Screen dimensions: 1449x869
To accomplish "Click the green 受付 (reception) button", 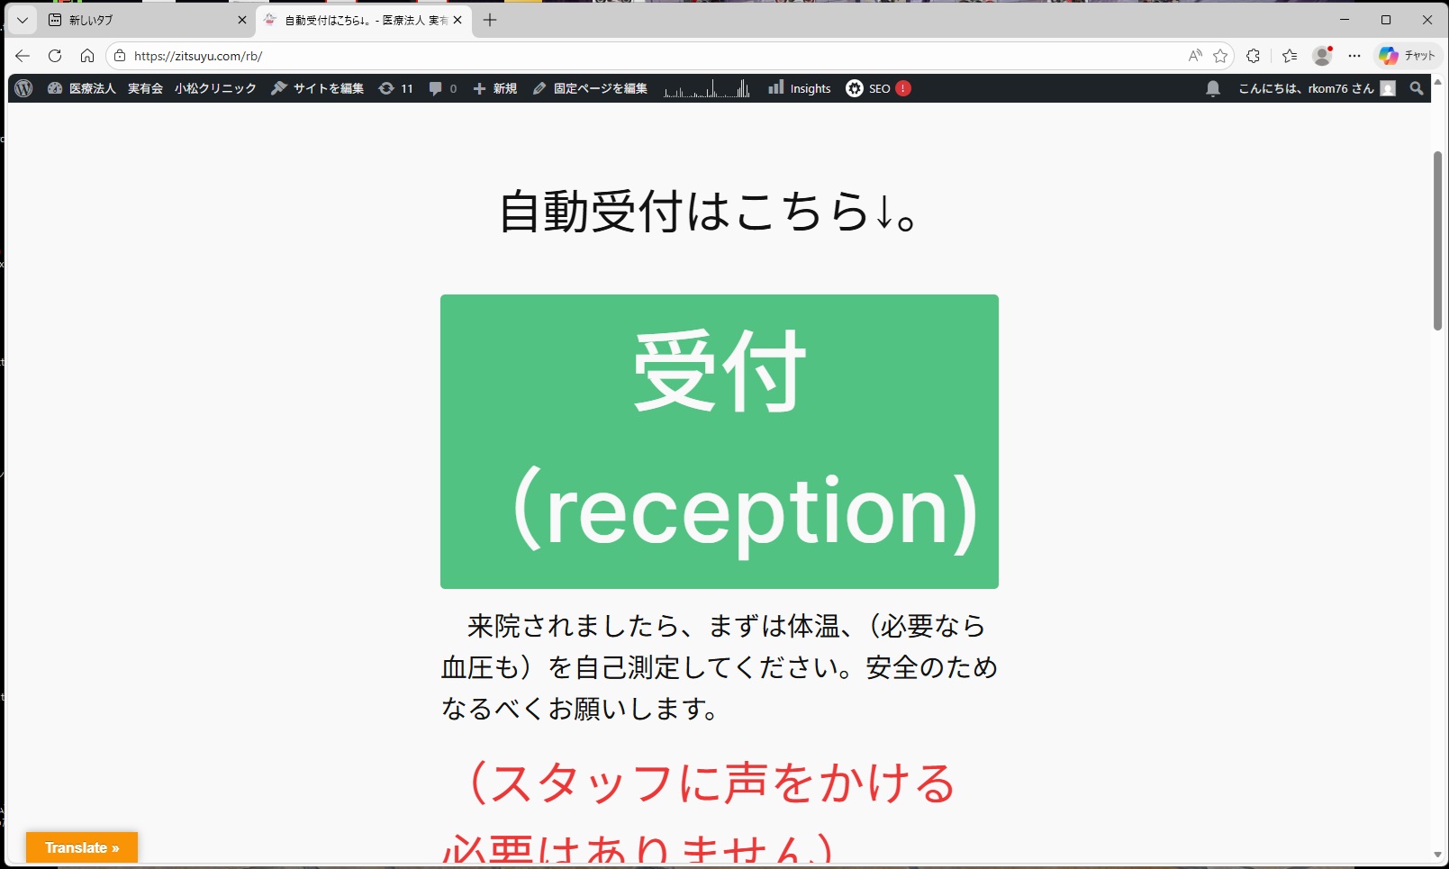I will click(719, 441).
